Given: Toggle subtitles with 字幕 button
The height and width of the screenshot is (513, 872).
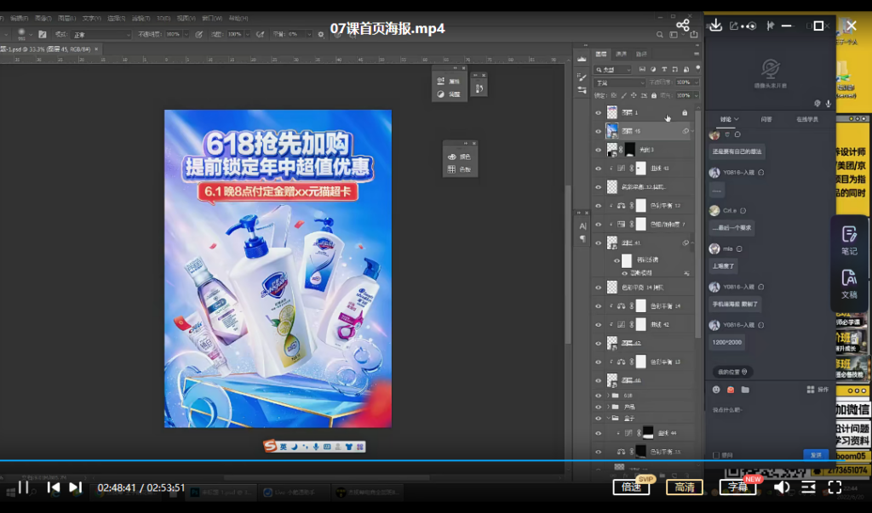Looking at the screenshot, I should pos(738,487).
